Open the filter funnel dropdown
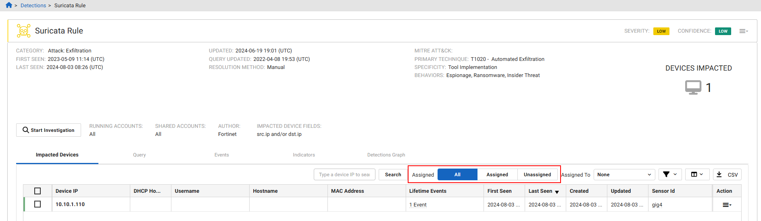The width and height of the screenshot is (761, 221). coord(670,175)
